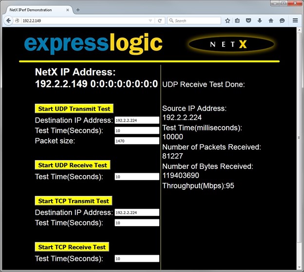Go to the Home page icon

(271, 20)
